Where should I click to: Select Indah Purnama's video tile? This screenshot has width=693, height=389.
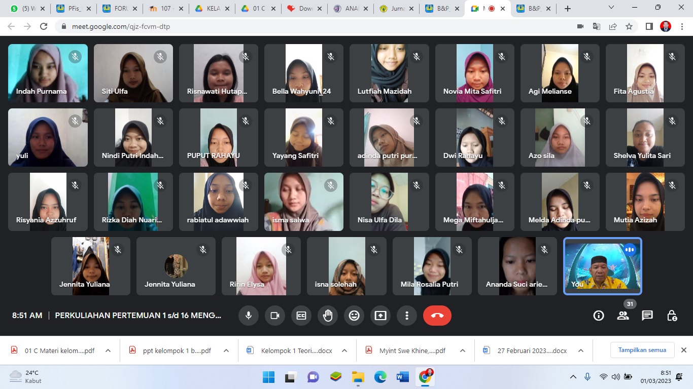(x=48, y=73)
